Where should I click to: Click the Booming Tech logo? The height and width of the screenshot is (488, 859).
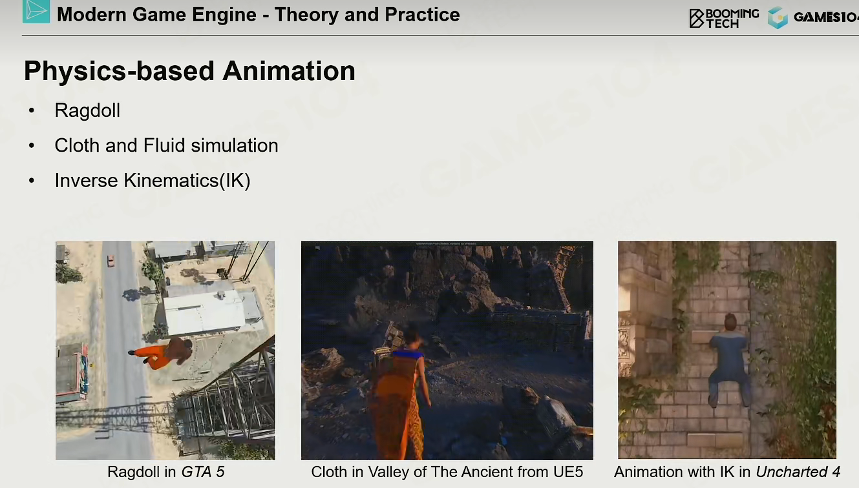[x=724, y=18]
